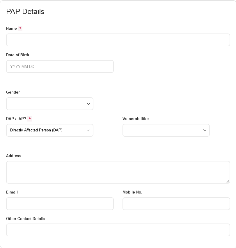This screenshot has width=236, height=248.
Task: Click the required asterisk beside DAP / IAP?
Action: pyautogui.click(x=30, y=119)
